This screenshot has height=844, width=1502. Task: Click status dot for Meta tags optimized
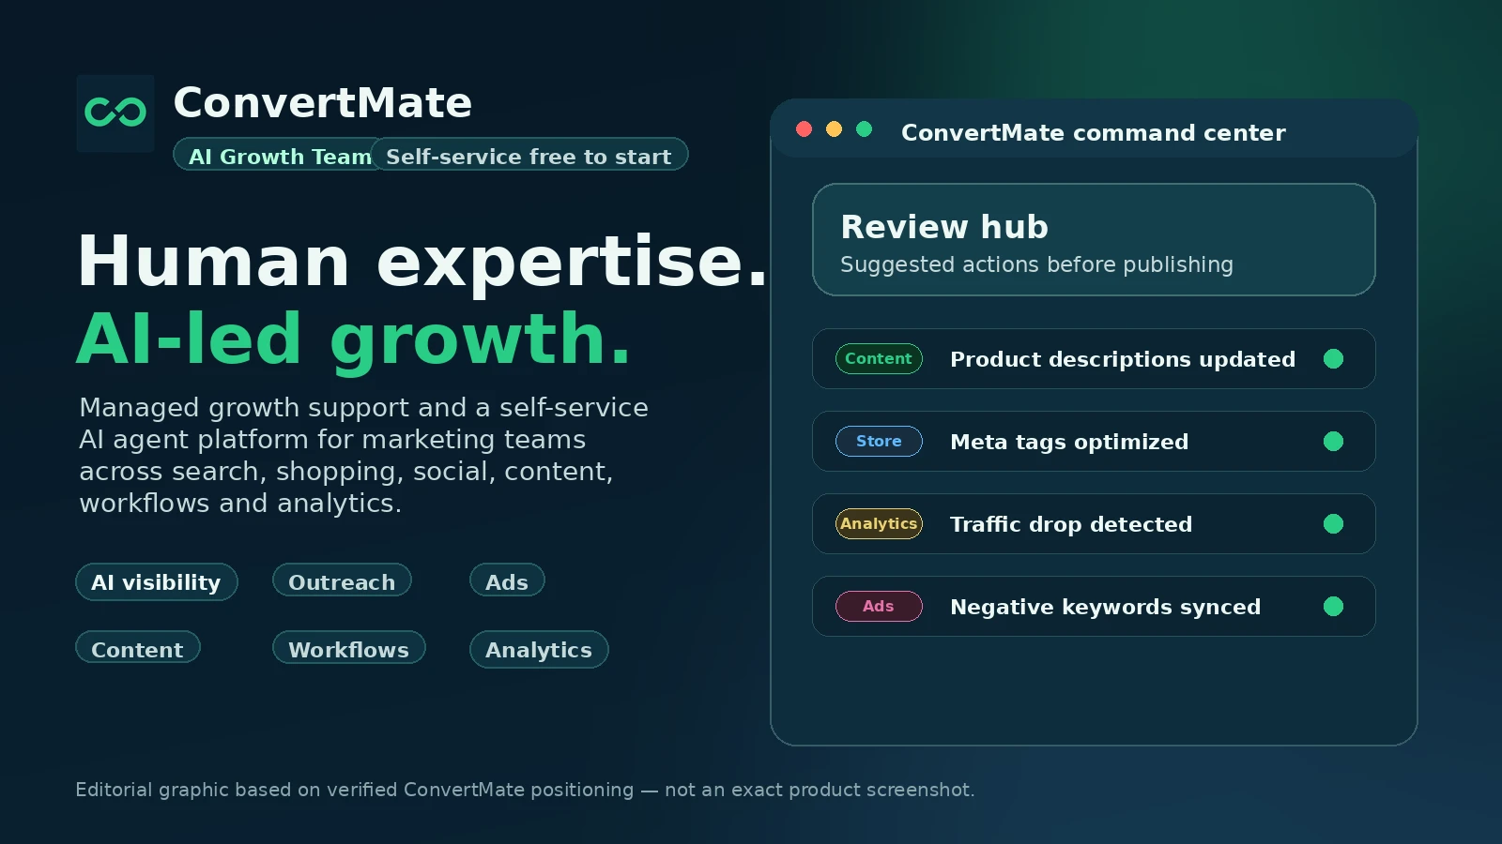click(x=1333, y=441)
